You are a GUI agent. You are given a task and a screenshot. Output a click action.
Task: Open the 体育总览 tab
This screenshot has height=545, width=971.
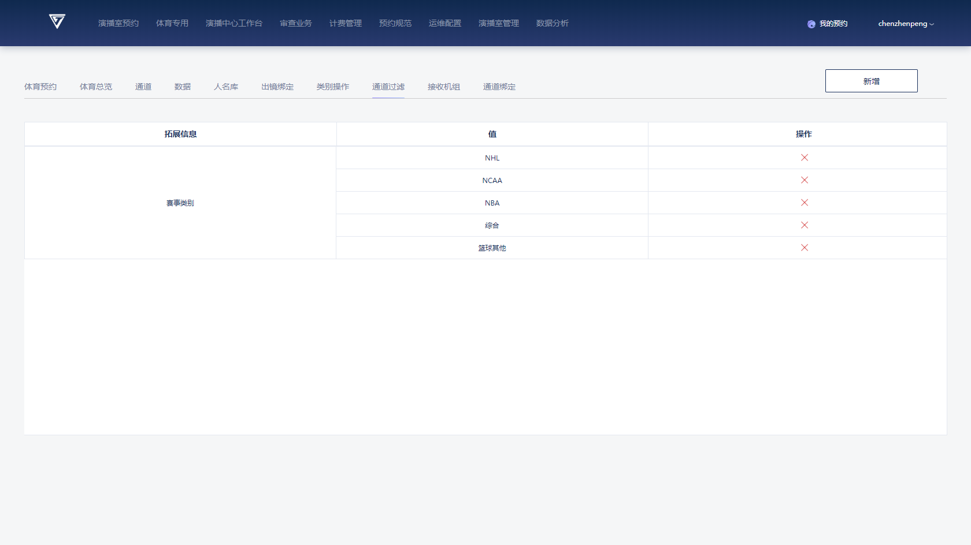pyautogui.click(x=96, y=87)
